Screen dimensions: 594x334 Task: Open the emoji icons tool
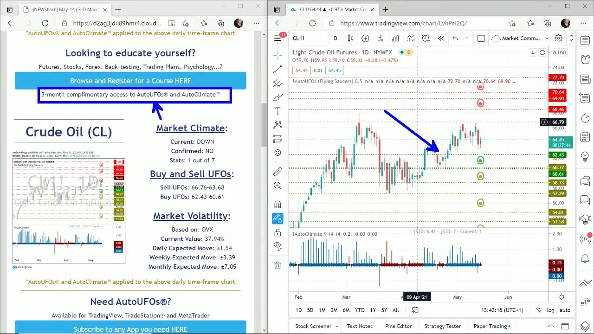[x=278, y=152]
